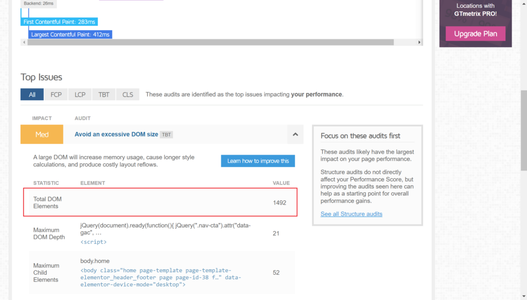Select the TBT issues filter
This screenshot has width=527, height=300.
pos(103,94)
